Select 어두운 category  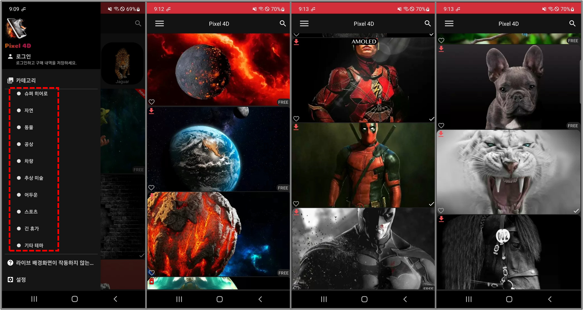[31, 195]
